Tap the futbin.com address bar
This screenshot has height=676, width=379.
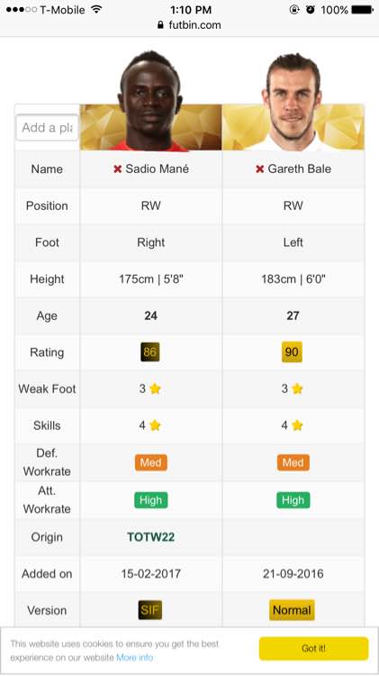point(189,25)
